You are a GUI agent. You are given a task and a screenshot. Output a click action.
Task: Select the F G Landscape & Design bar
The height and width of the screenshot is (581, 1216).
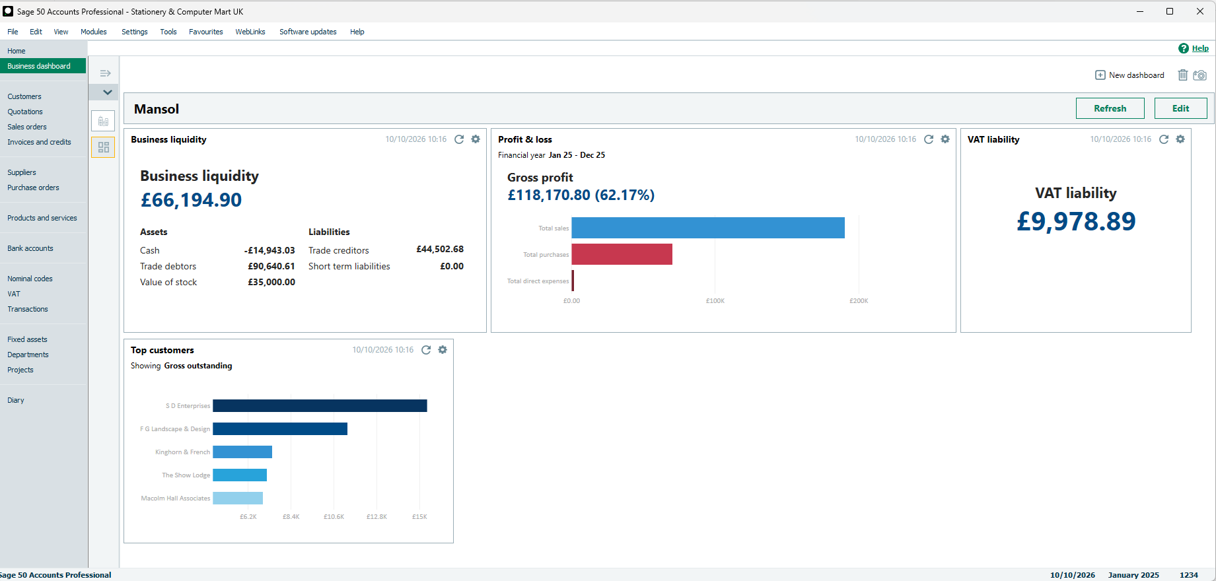(x=280, y=428)
